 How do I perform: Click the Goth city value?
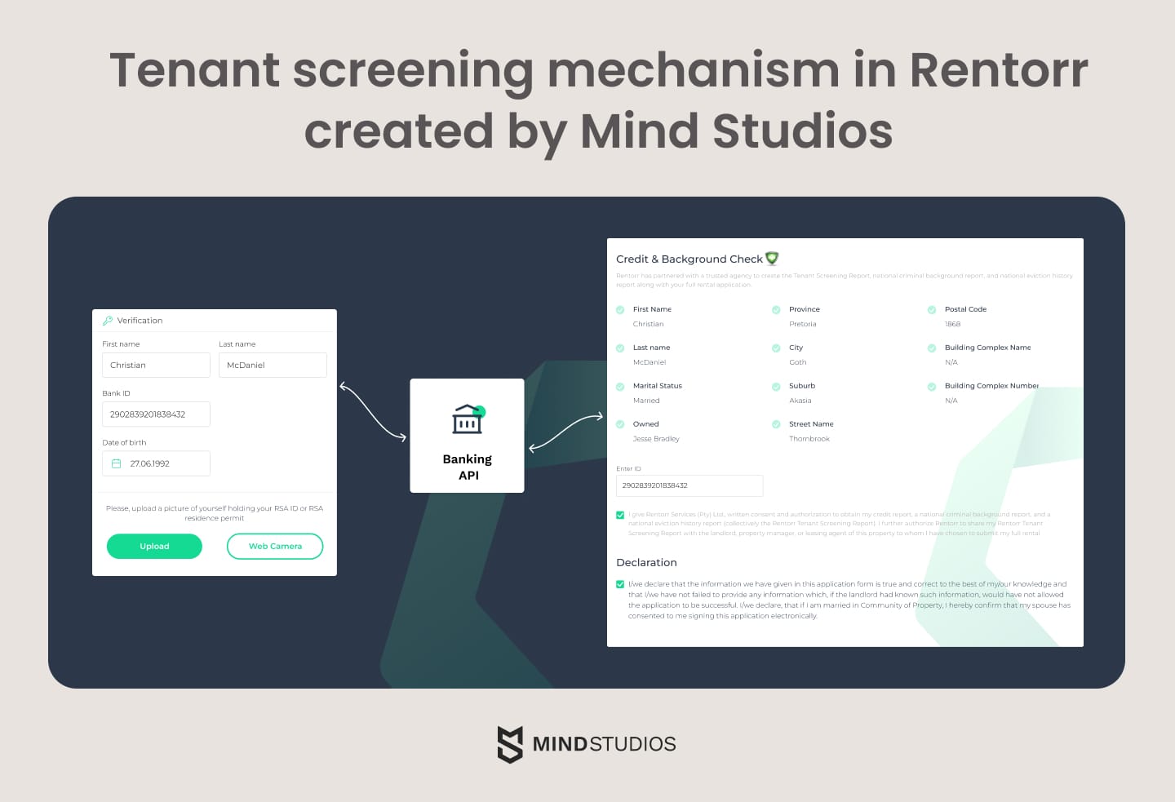(797, 362)
